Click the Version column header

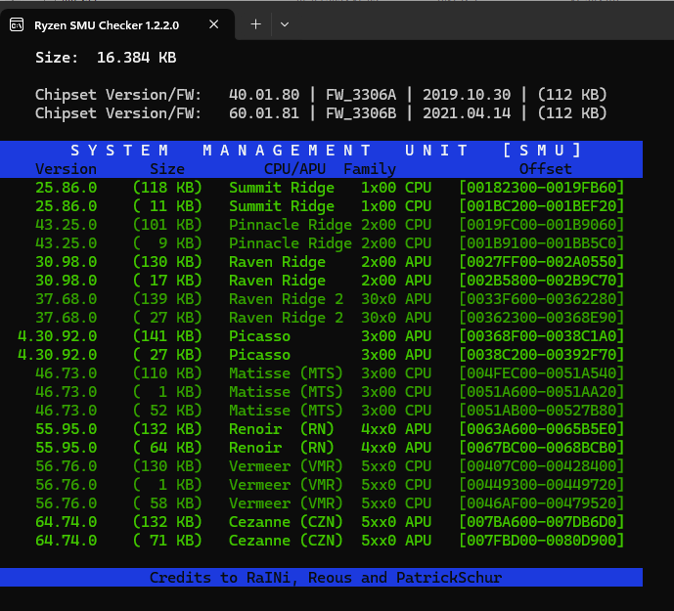coord(66,169)
